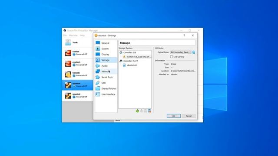This screenshot has height=156, width=278.
Task: Select Controller: SATA in storage tree
Action: (131, 61)
